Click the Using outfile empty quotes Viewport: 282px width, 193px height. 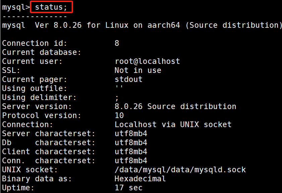click(x=119, y=87)
